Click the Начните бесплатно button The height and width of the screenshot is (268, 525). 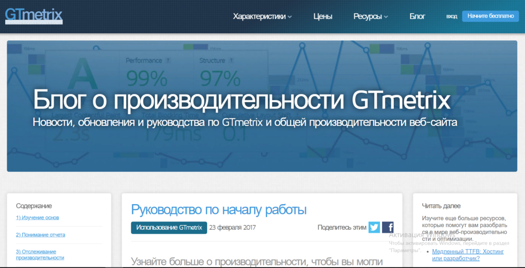coord(491,16)
